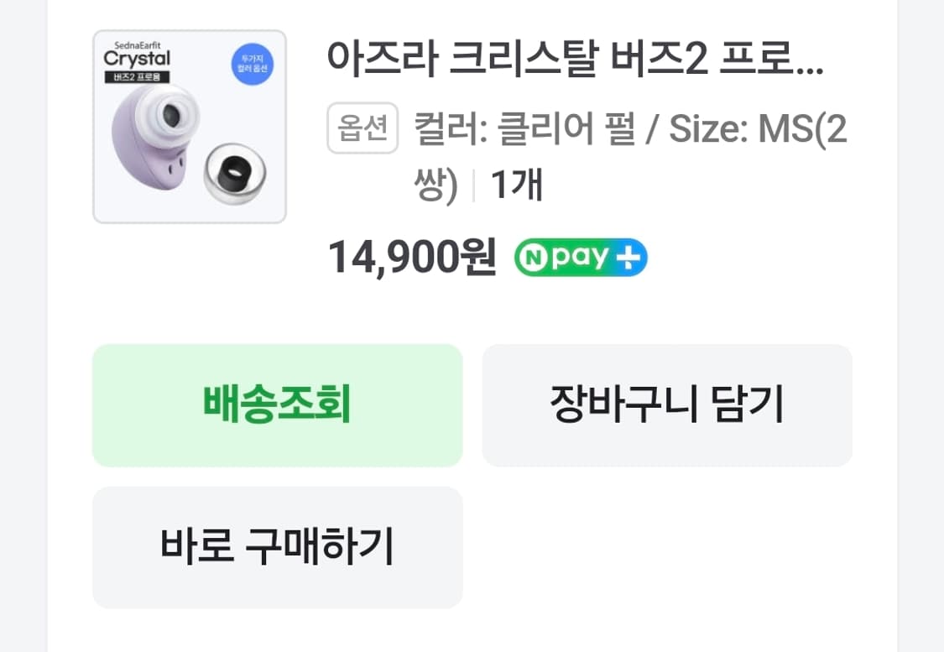Click the '옵션' option label box
This screenshot has height=652, width=944.
click(362, 127)
